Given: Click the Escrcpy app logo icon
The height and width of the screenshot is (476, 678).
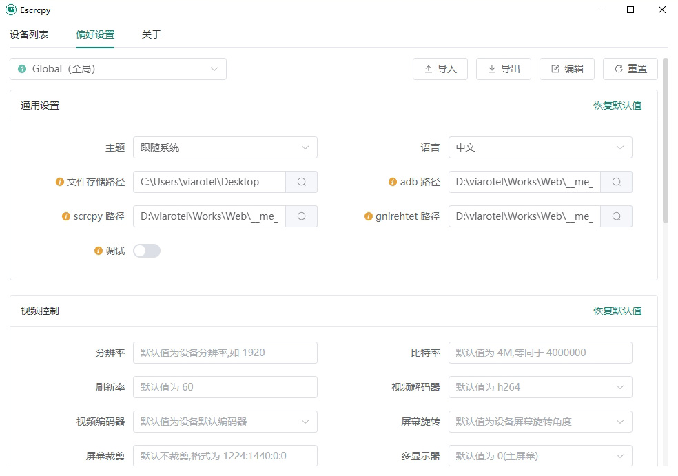Looking at the screenshot, I should (11, 10).
